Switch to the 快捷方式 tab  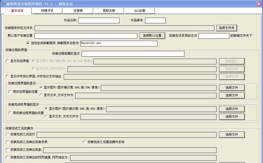point(47,11)
